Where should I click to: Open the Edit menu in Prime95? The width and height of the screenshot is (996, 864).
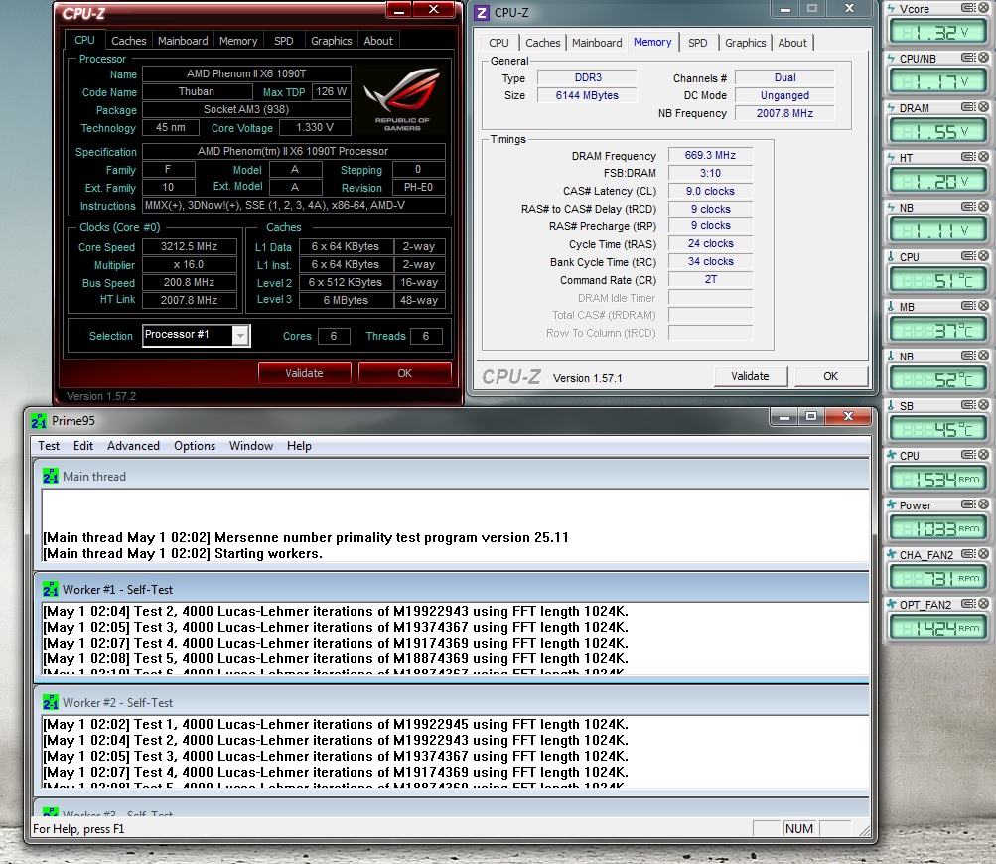coord(83,446)
